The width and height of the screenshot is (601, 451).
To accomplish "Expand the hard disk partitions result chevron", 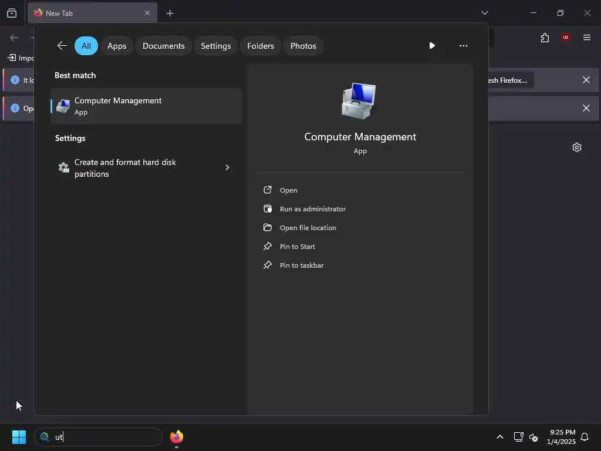I will [227, 167].
